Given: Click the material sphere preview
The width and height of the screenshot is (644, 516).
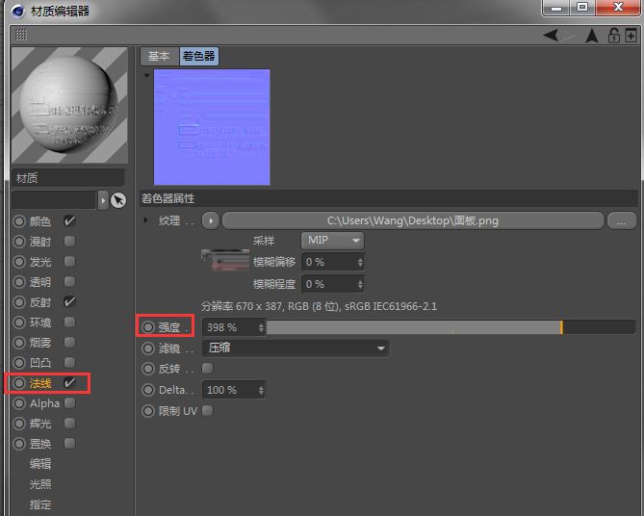Looking at the screenshot, I should (x=69, y=105).
